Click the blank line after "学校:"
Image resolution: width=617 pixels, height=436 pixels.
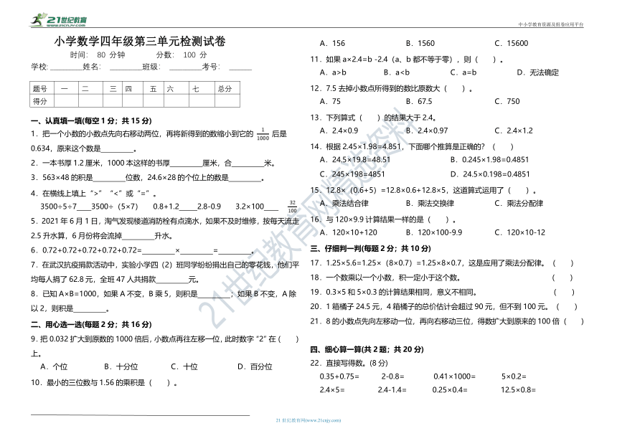click(66, 67)
